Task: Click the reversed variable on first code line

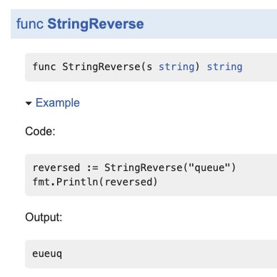Action: 56,167
